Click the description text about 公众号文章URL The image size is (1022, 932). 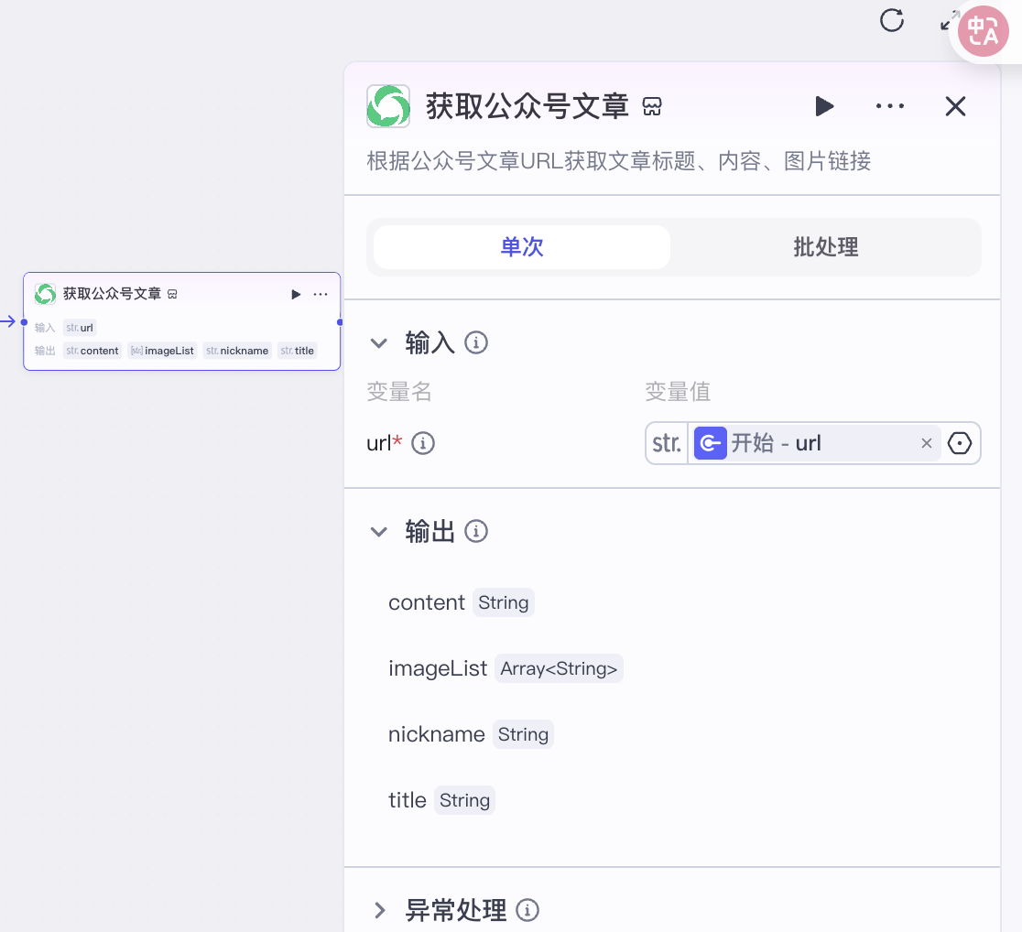tap(618, 161)
